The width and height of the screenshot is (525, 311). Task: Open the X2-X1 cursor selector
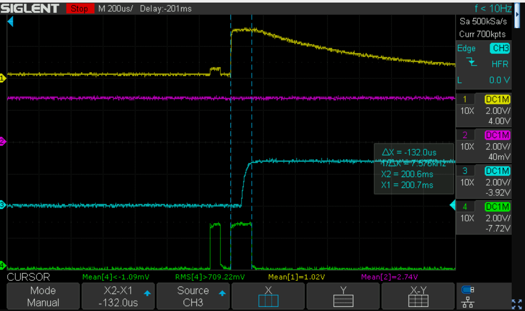coord(118,296)
